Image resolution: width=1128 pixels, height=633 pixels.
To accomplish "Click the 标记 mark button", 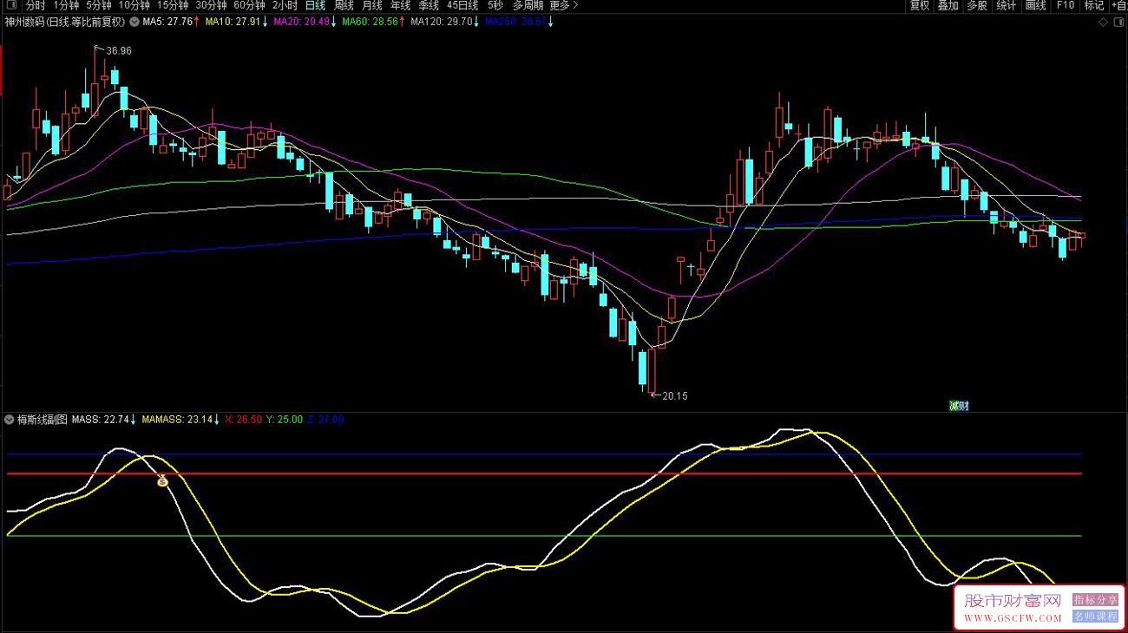I will 1093,5.
